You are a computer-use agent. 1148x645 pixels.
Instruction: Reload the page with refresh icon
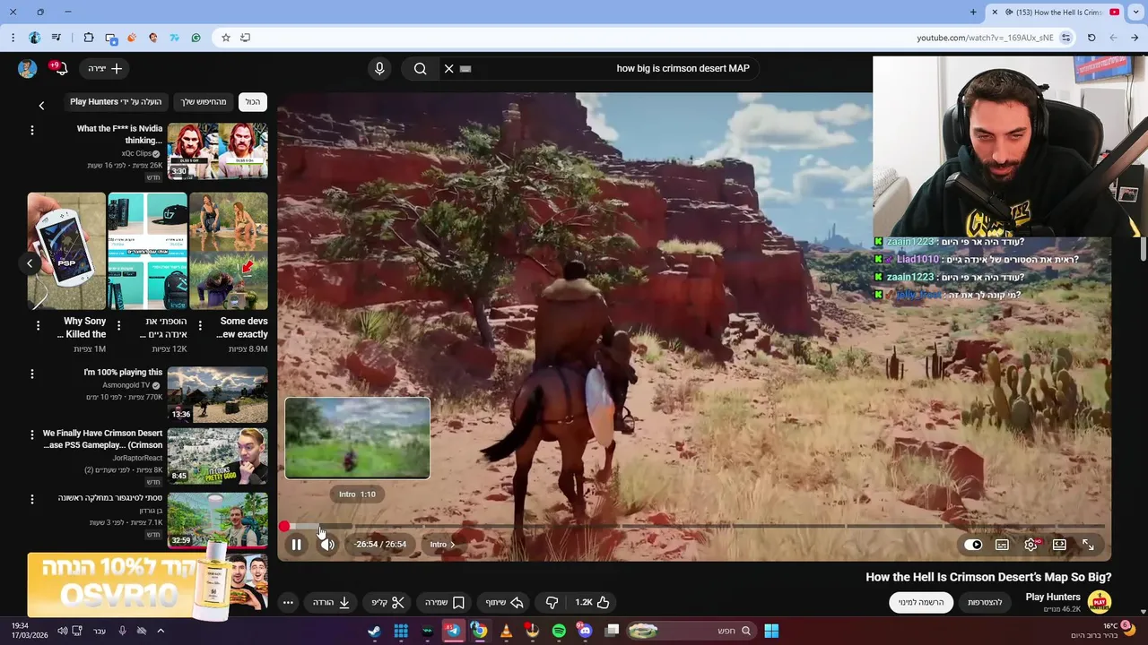[x=1091, y=38]
